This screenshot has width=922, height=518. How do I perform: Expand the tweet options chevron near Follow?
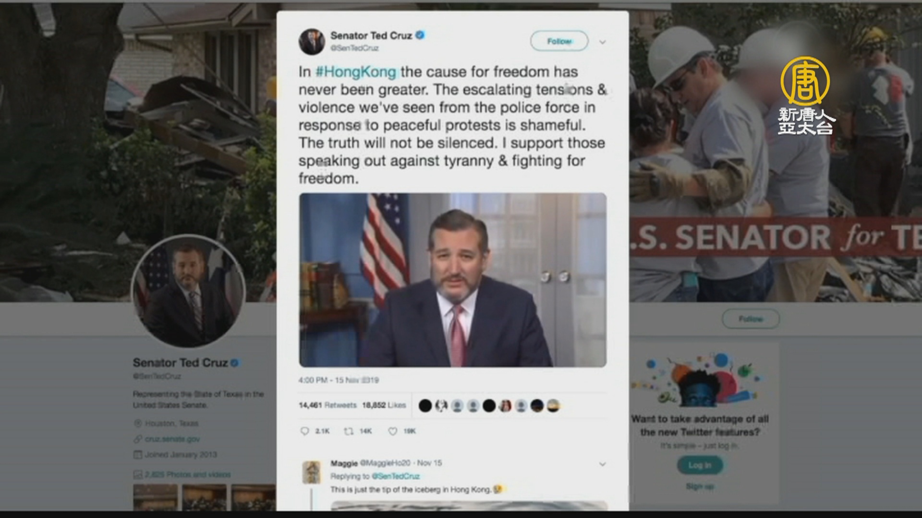coord(602,42)
